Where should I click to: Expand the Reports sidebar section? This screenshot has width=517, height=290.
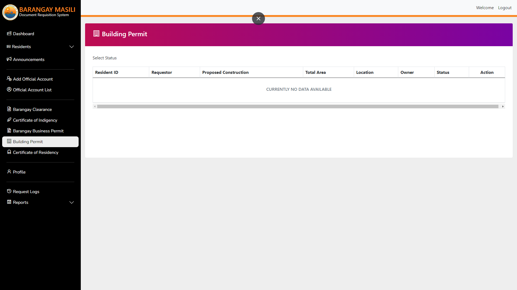coord(71,202)
